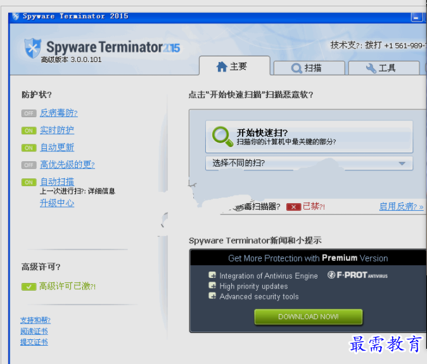Open the 提交证书 link
Screen dimensions: 427x364
click(34, 342)
